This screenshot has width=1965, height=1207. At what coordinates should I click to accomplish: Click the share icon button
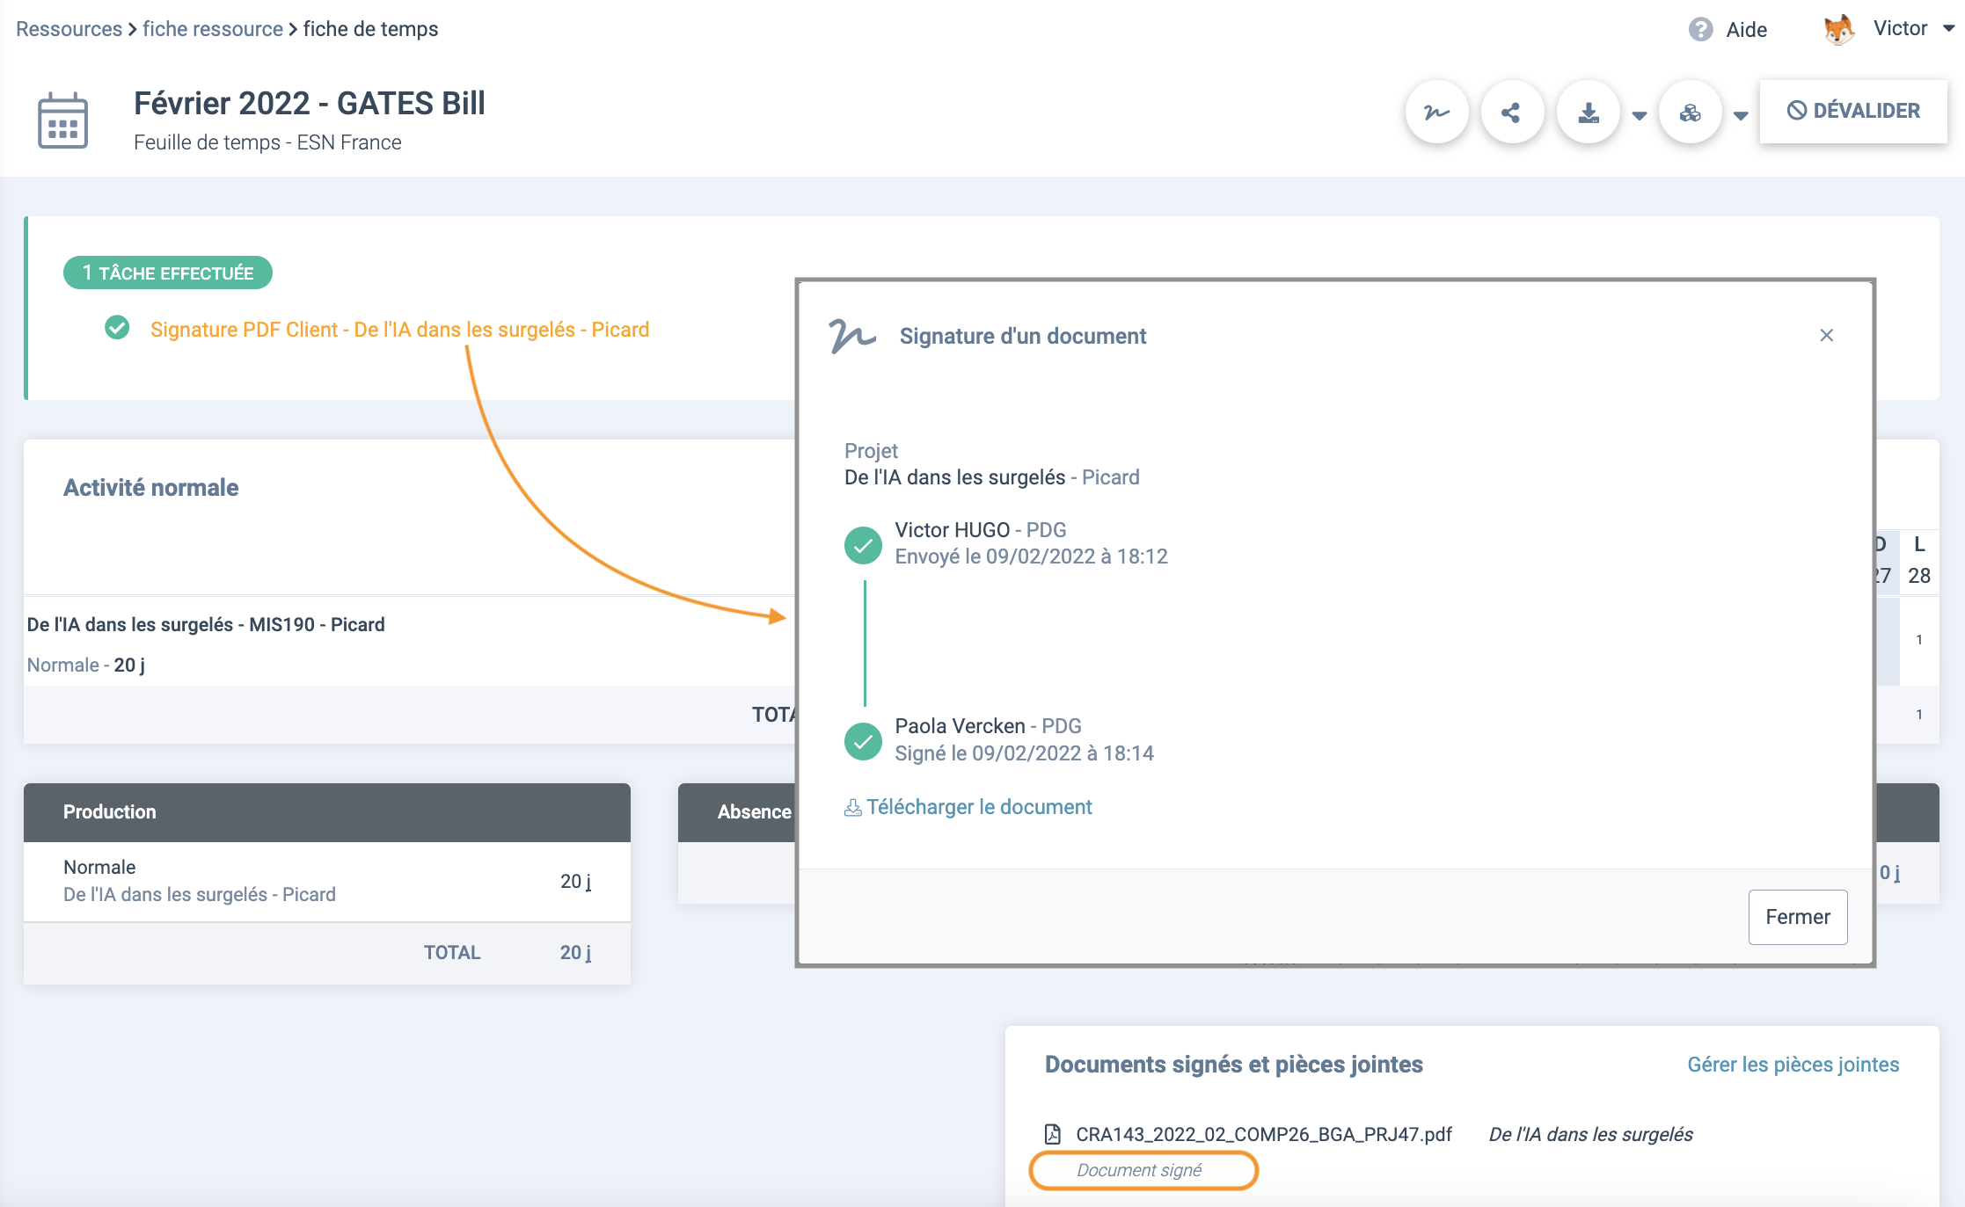(x=1511, y=113)
